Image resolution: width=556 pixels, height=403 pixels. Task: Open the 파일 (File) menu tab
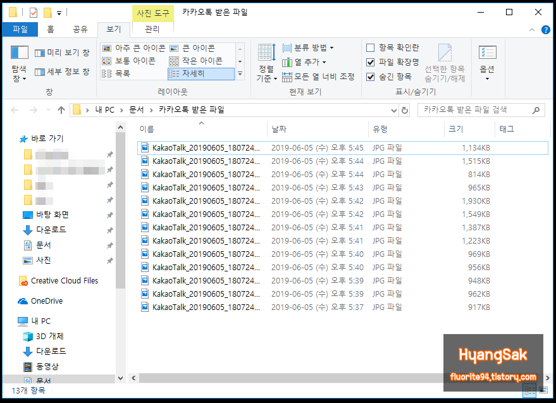click(20, 30)
